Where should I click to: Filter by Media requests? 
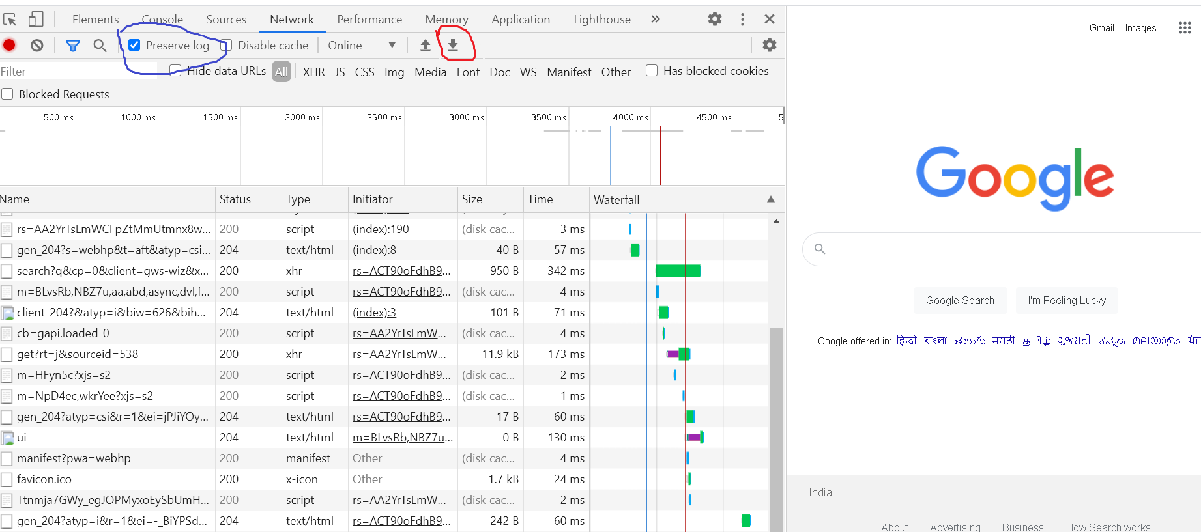(430, 72)
